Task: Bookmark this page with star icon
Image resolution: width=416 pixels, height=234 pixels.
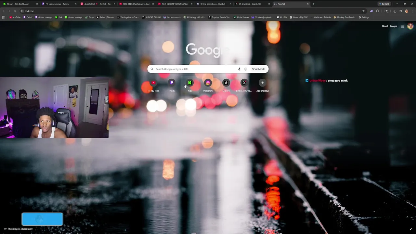Action: 363,11
